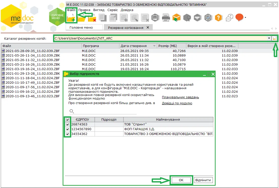Open the Довідці по модулю link
Screen dimensions: 279x188
(x=177, y=103)
